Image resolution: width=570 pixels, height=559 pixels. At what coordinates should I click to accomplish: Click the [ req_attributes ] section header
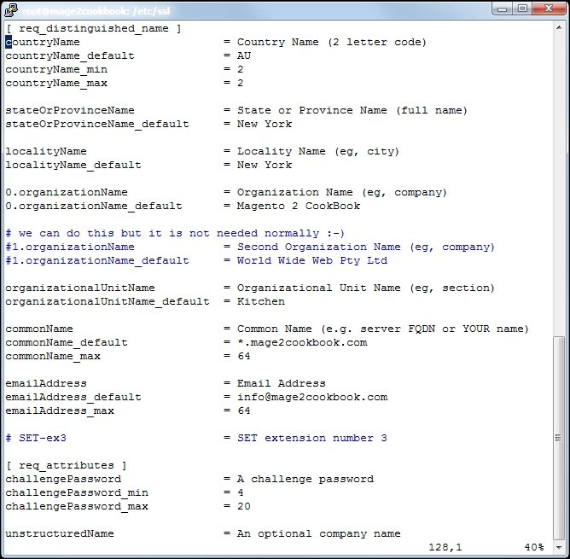pyautogui.click(x=66, y=465)
